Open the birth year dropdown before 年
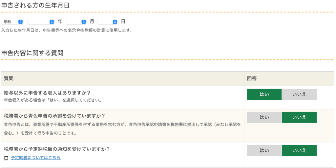 coord(41,22)
